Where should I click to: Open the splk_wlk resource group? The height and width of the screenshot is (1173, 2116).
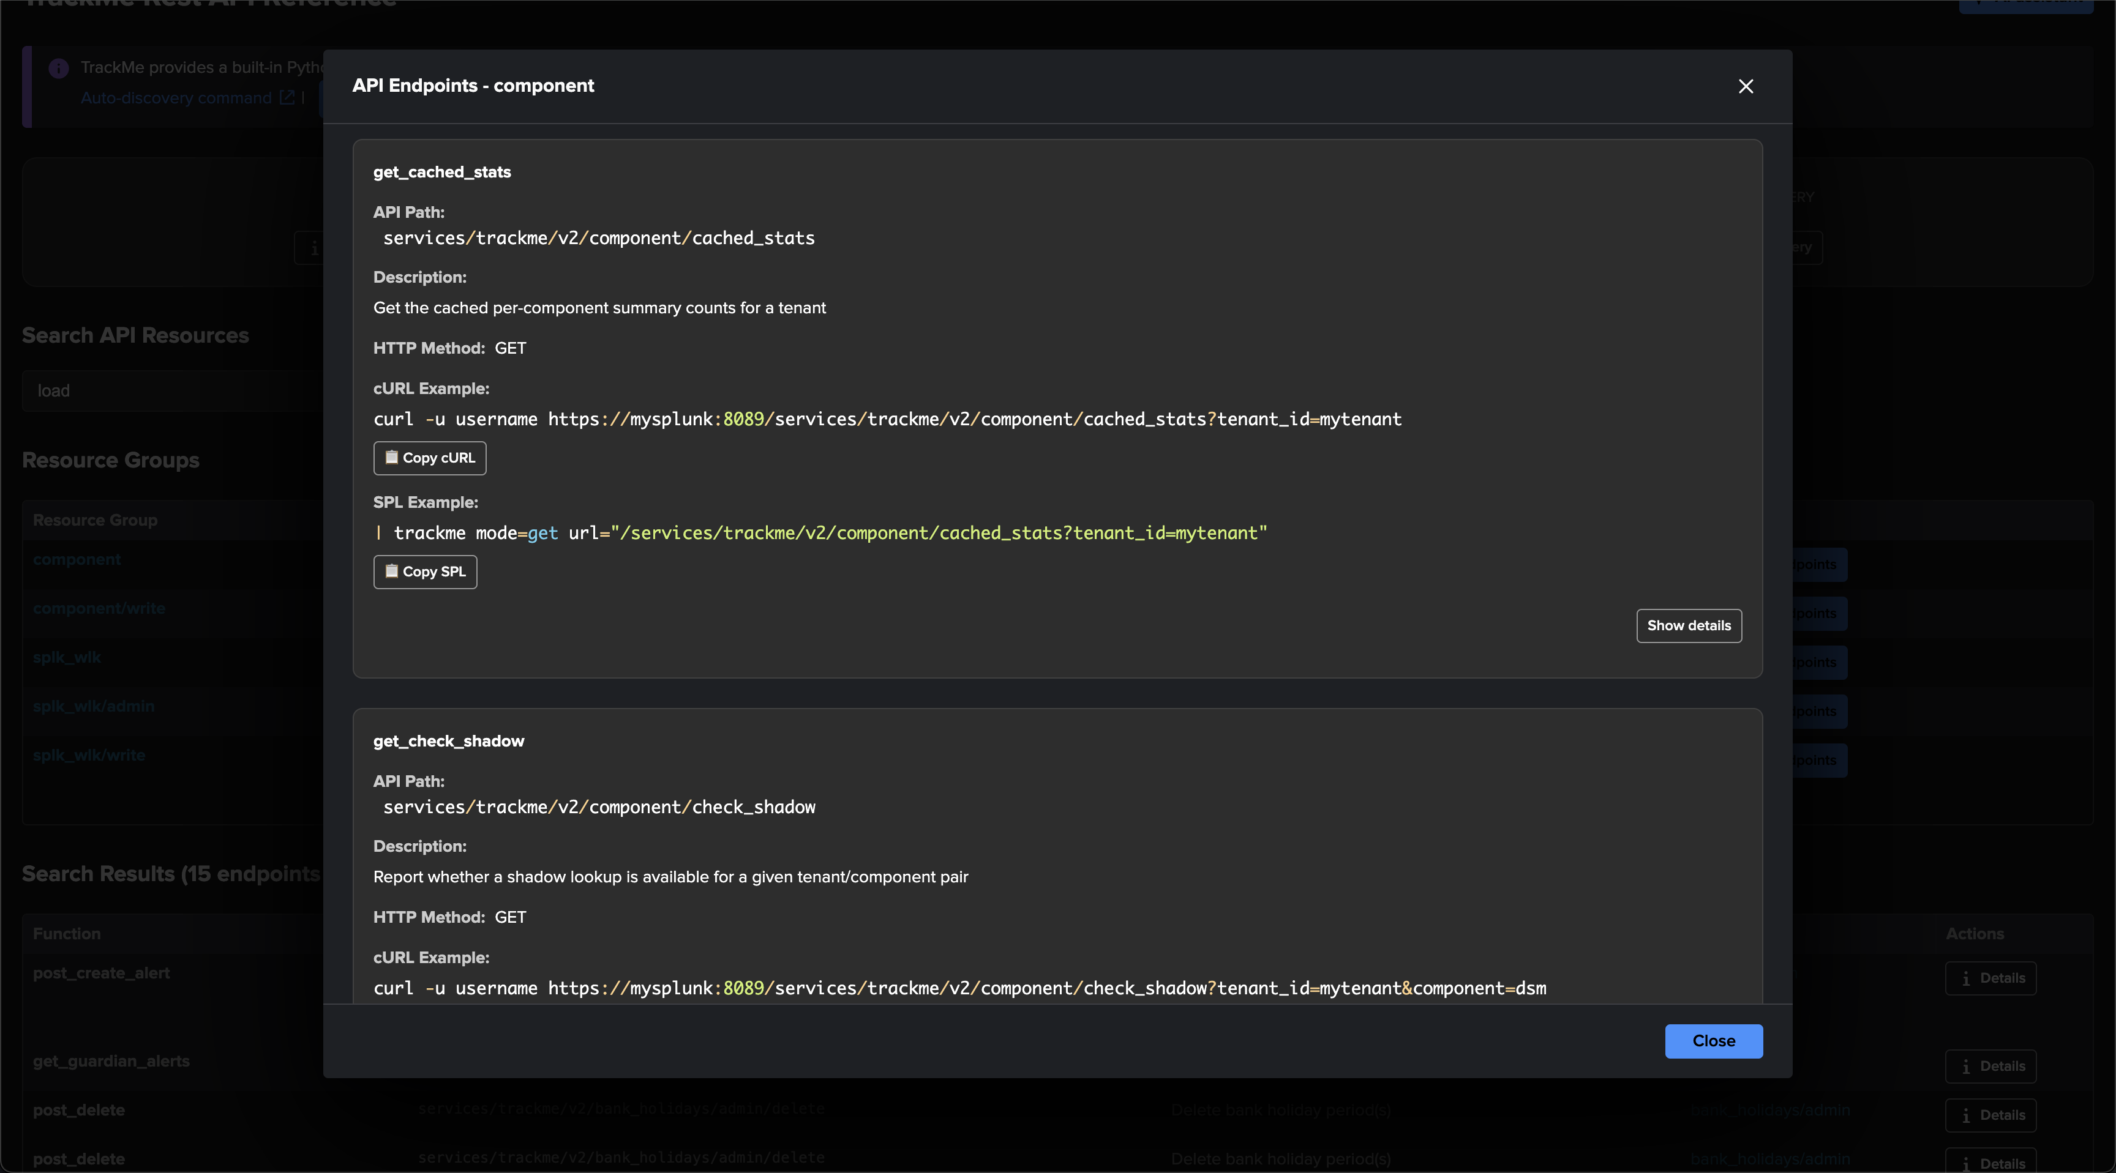[67, 658]
